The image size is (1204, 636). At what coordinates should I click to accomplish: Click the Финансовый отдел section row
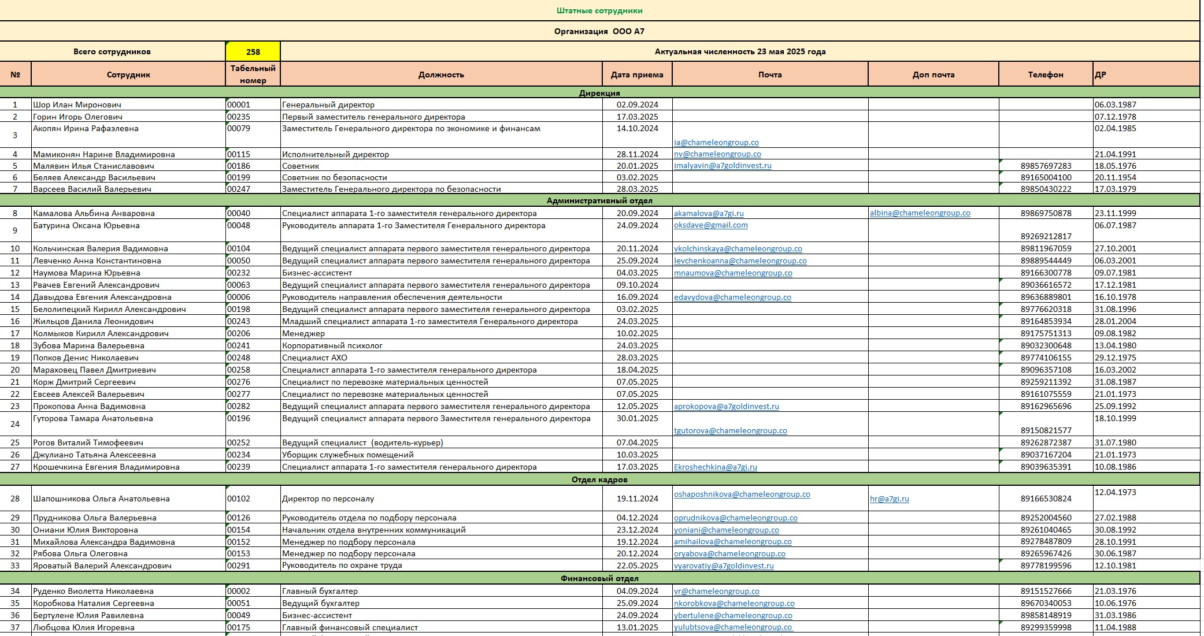[599, 579]
